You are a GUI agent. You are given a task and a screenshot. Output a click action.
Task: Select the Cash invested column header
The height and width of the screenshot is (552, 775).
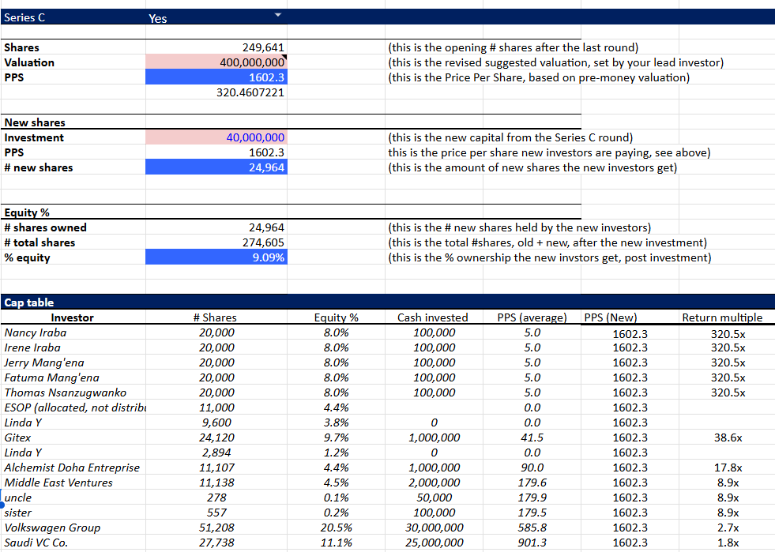[432, 317]
